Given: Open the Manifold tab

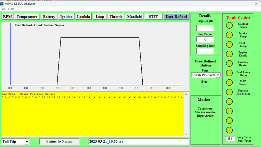Looking at the screenshot, I should point(134,17).
